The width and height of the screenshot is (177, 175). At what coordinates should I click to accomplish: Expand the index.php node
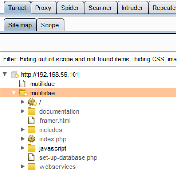point(23,139)
